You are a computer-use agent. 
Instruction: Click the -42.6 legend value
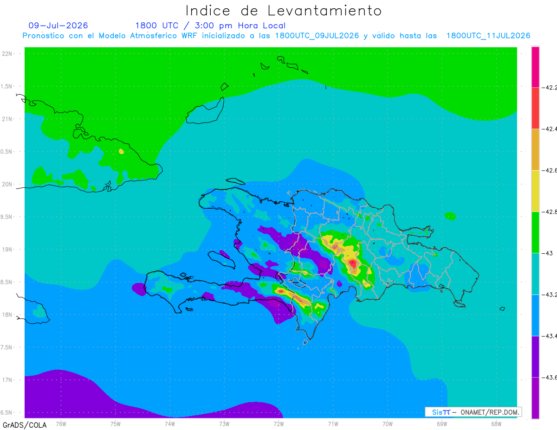549,170
